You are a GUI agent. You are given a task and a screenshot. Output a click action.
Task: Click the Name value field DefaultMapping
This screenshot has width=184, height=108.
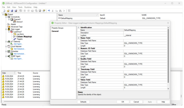pos(145,30)
